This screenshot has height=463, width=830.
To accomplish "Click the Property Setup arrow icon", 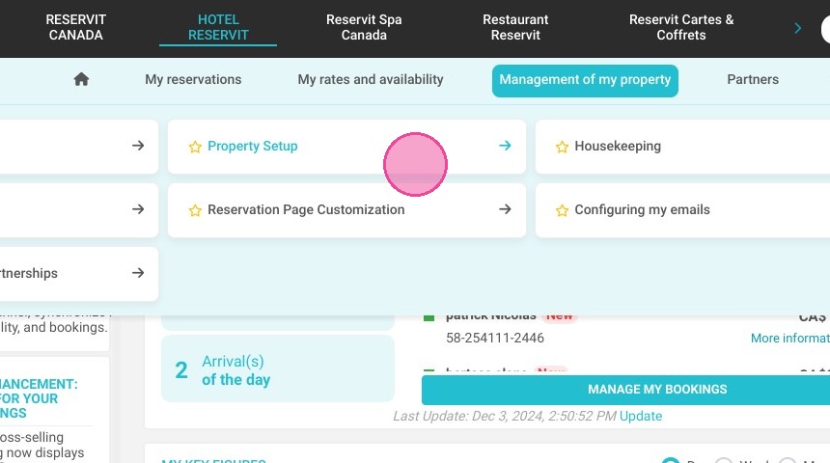I will click(x=505, y=146).
